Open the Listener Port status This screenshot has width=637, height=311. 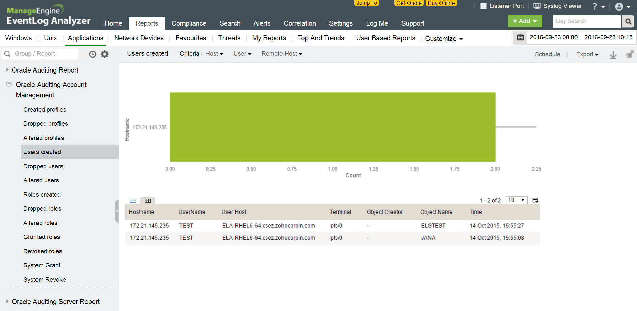[502, 6]
